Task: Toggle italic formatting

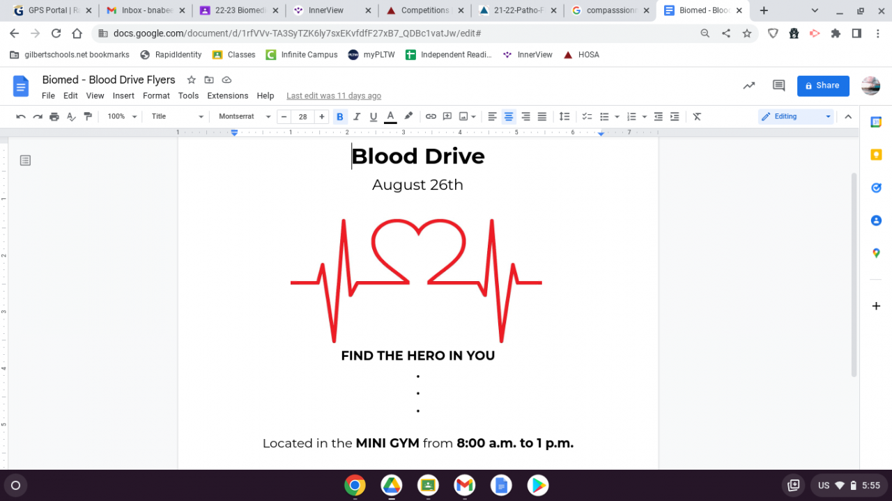Action: click(357, 117)
